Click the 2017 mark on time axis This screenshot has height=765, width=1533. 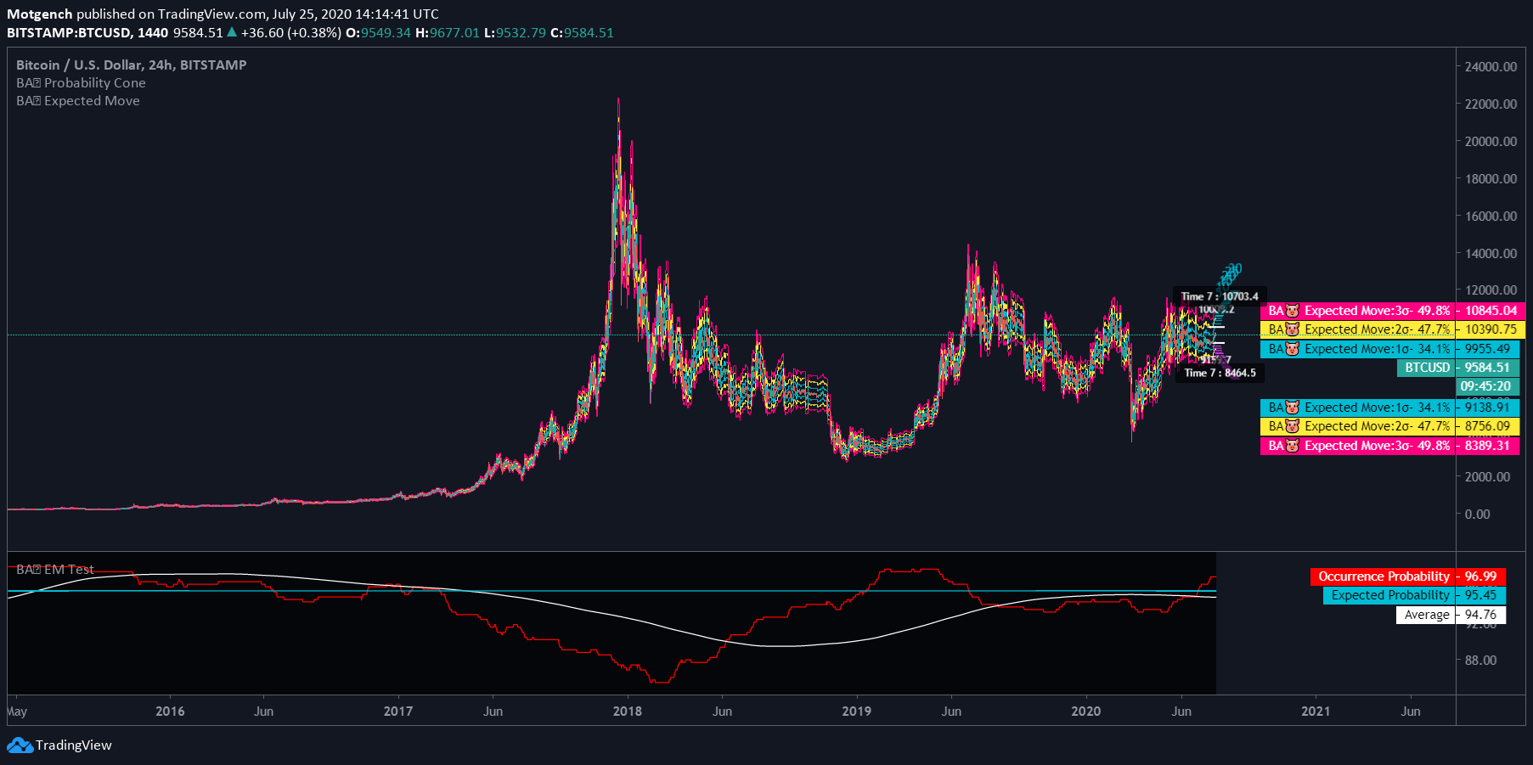398,712
